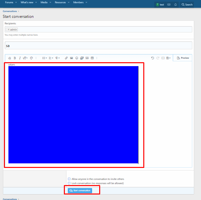Click the Remove formatting eraser icon
This screenshot has height=200, width=201.
click(10, 58)
